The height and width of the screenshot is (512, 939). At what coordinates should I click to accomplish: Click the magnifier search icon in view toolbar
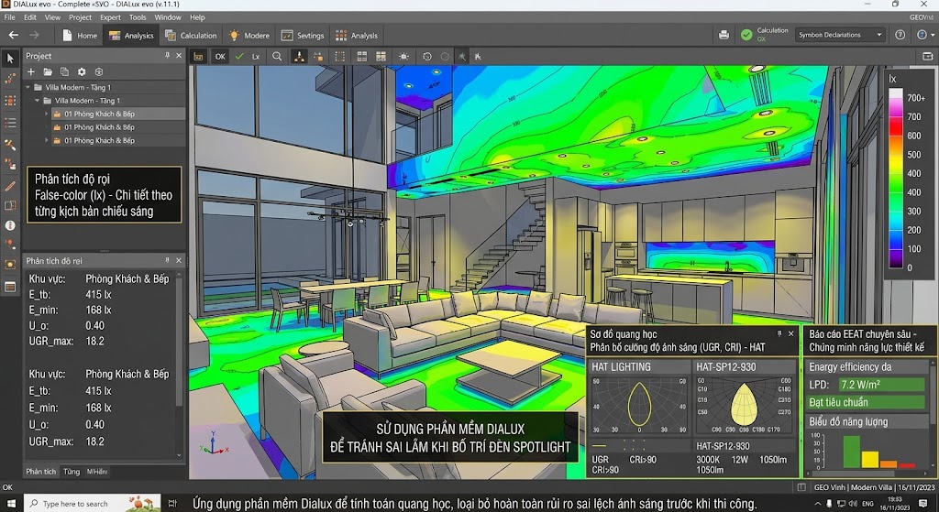(277, 56)
